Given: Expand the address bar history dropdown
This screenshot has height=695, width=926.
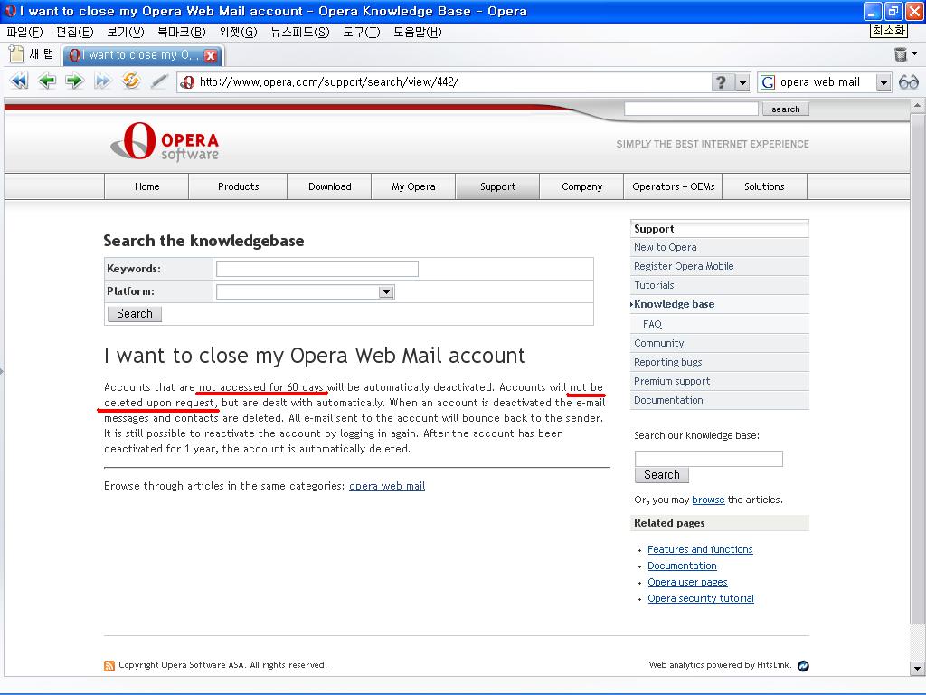Looking at the screenshot, I should coord(742,82).
